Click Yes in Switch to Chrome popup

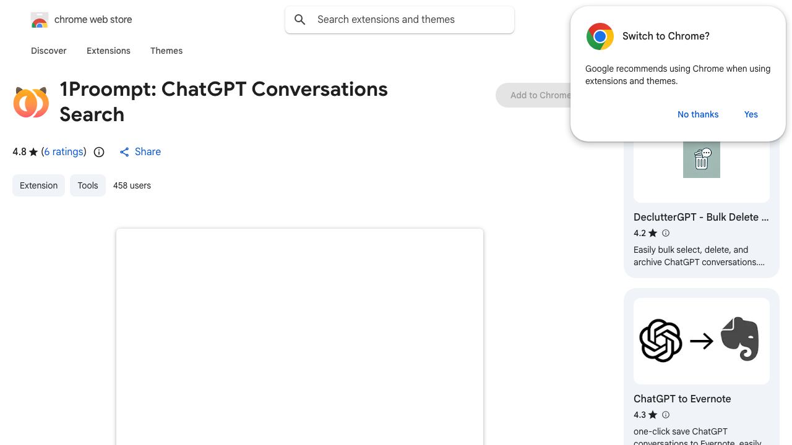751,114
